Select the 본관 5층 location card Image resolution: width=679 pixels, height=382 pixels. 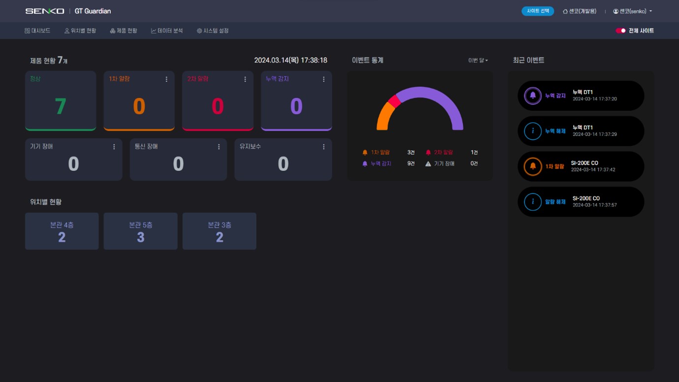coord(140,231)
